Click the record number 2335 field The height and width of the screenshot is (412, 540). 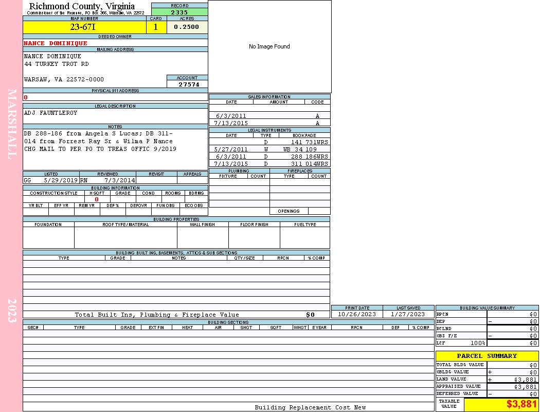(179, 12)
